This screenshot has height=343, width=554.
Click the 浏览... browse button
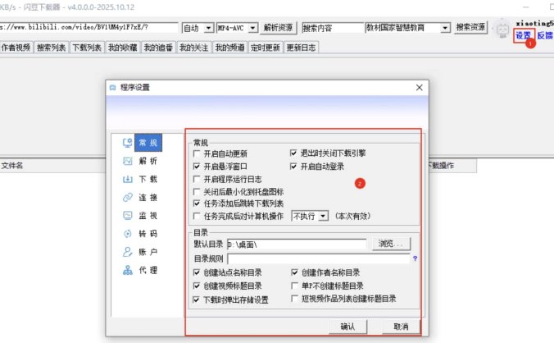[391, 244]
